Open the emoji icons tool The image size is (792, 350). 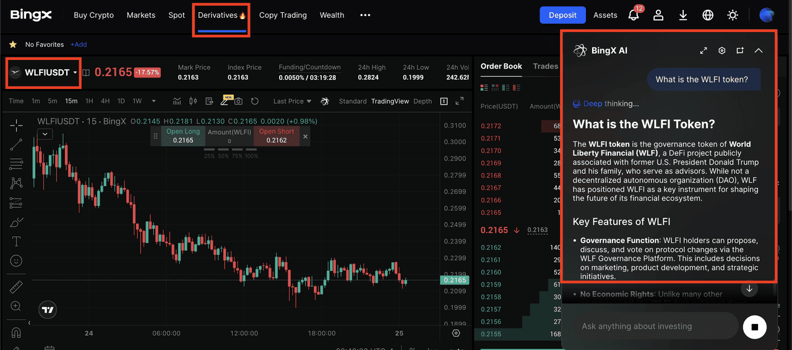16,261
